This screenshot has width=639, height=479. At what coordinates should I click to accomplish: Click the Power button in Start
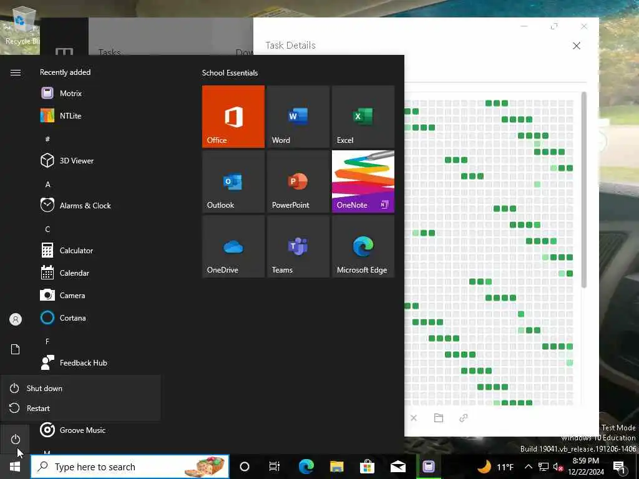[x=15, y=439]
